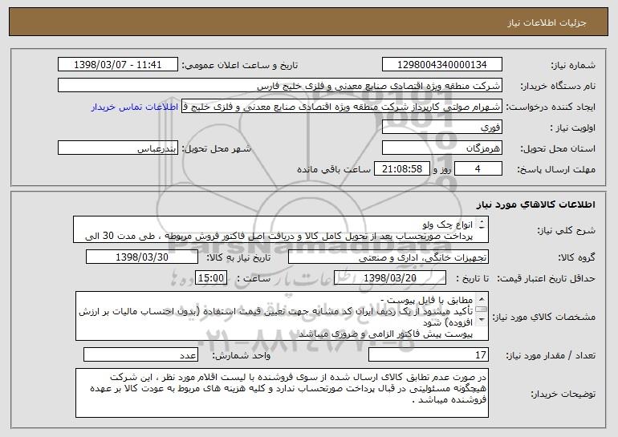Viewport: 618px width, 437px height.
Task: Click the header title جزئیات اطلاعات نیاز
Action: click(x=547, y=22)
